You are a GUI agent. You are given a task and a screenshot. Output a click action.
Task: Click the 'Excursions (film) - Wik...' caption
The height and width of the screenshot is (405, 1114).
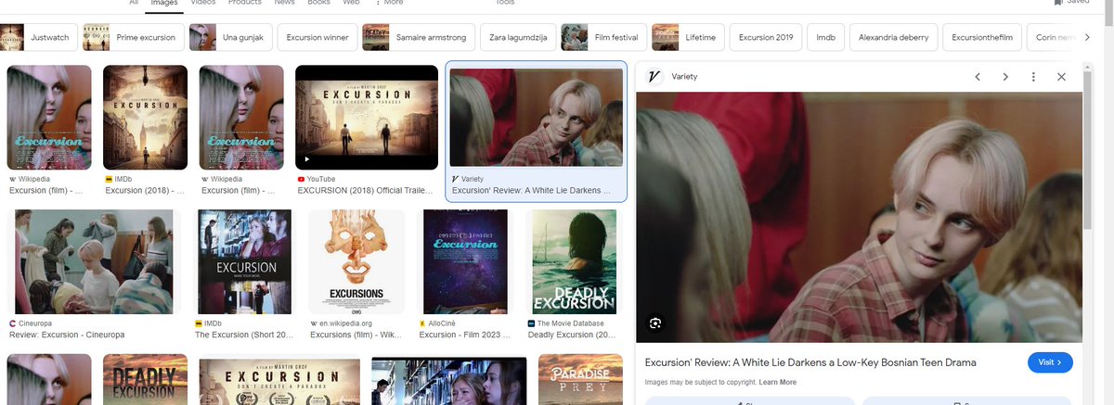(356, 335)
